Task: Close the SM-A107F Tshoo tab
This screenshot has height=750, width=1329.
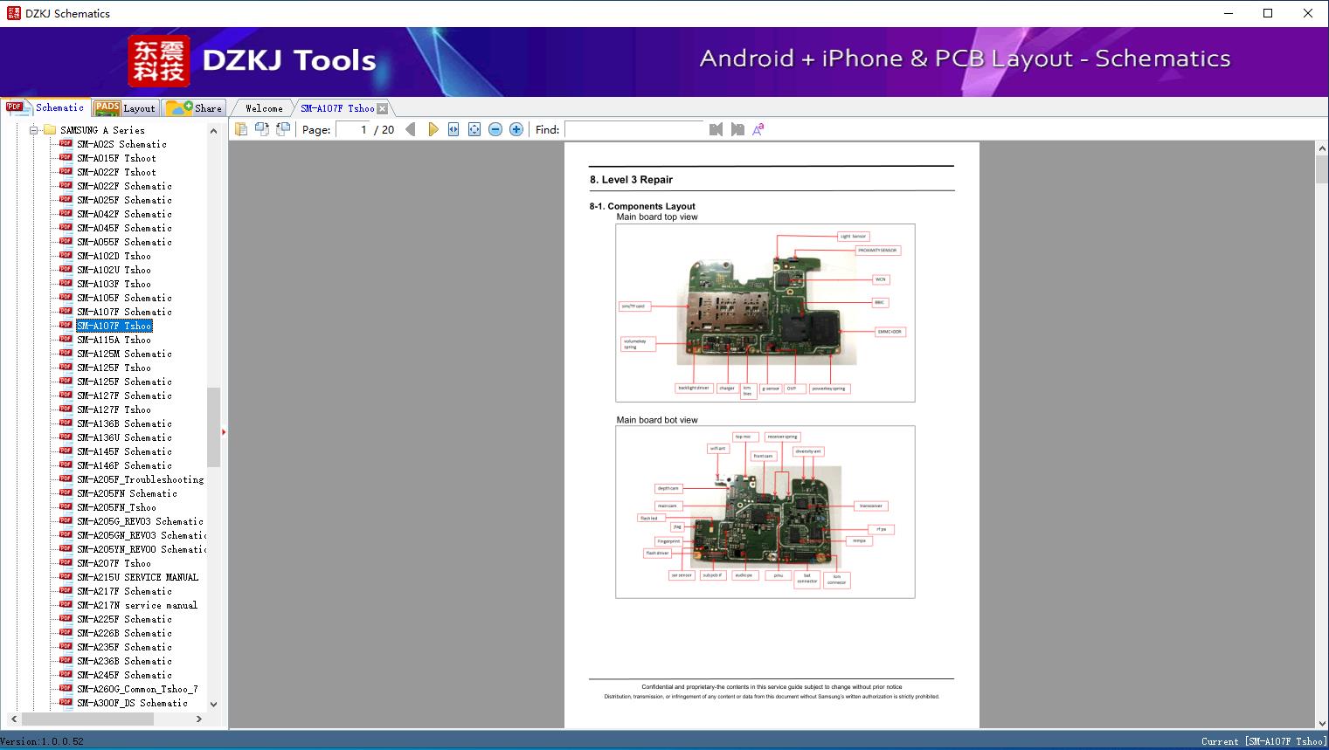Action: (x=382, y=108)
